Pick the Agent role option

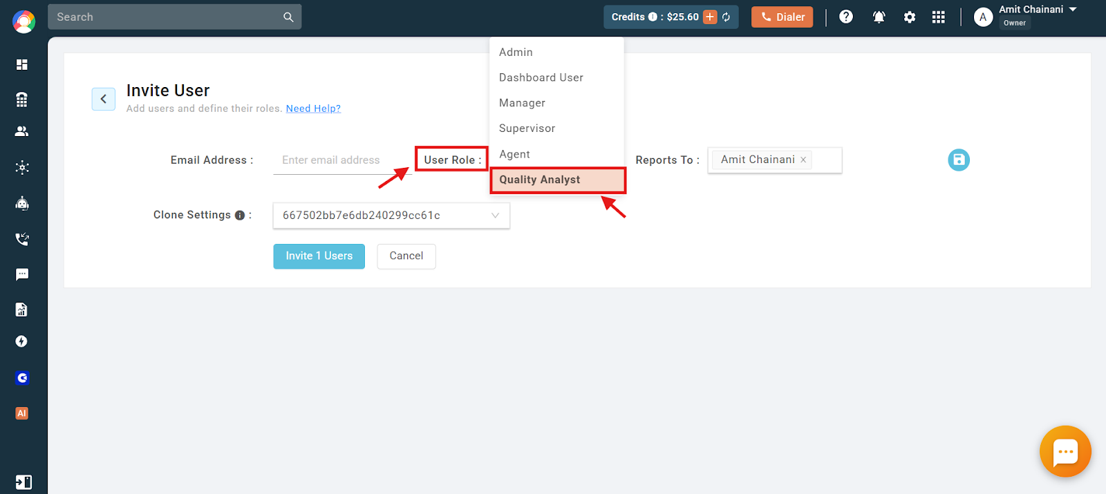point(557,154)
